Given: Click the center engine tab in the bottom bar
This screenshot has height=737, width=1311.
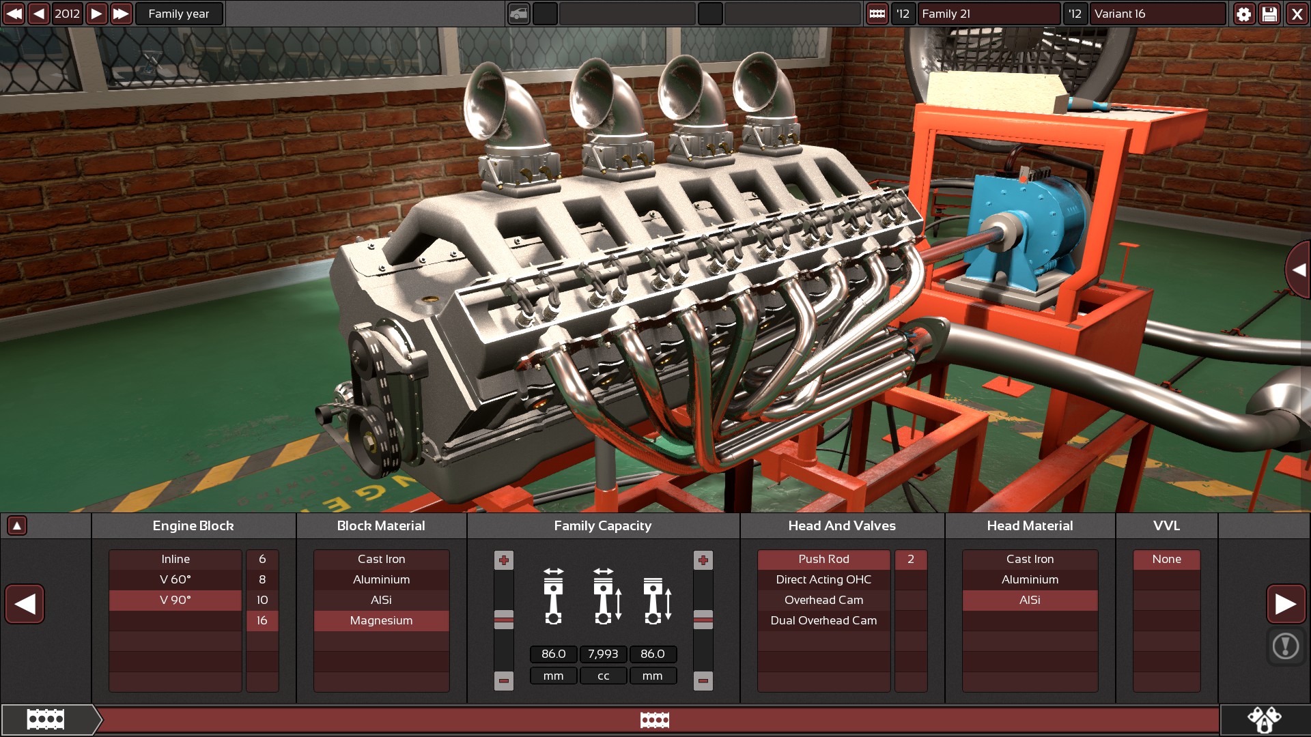Looking at the screenshot, I should pyautogui.click(x=654, y=720).
